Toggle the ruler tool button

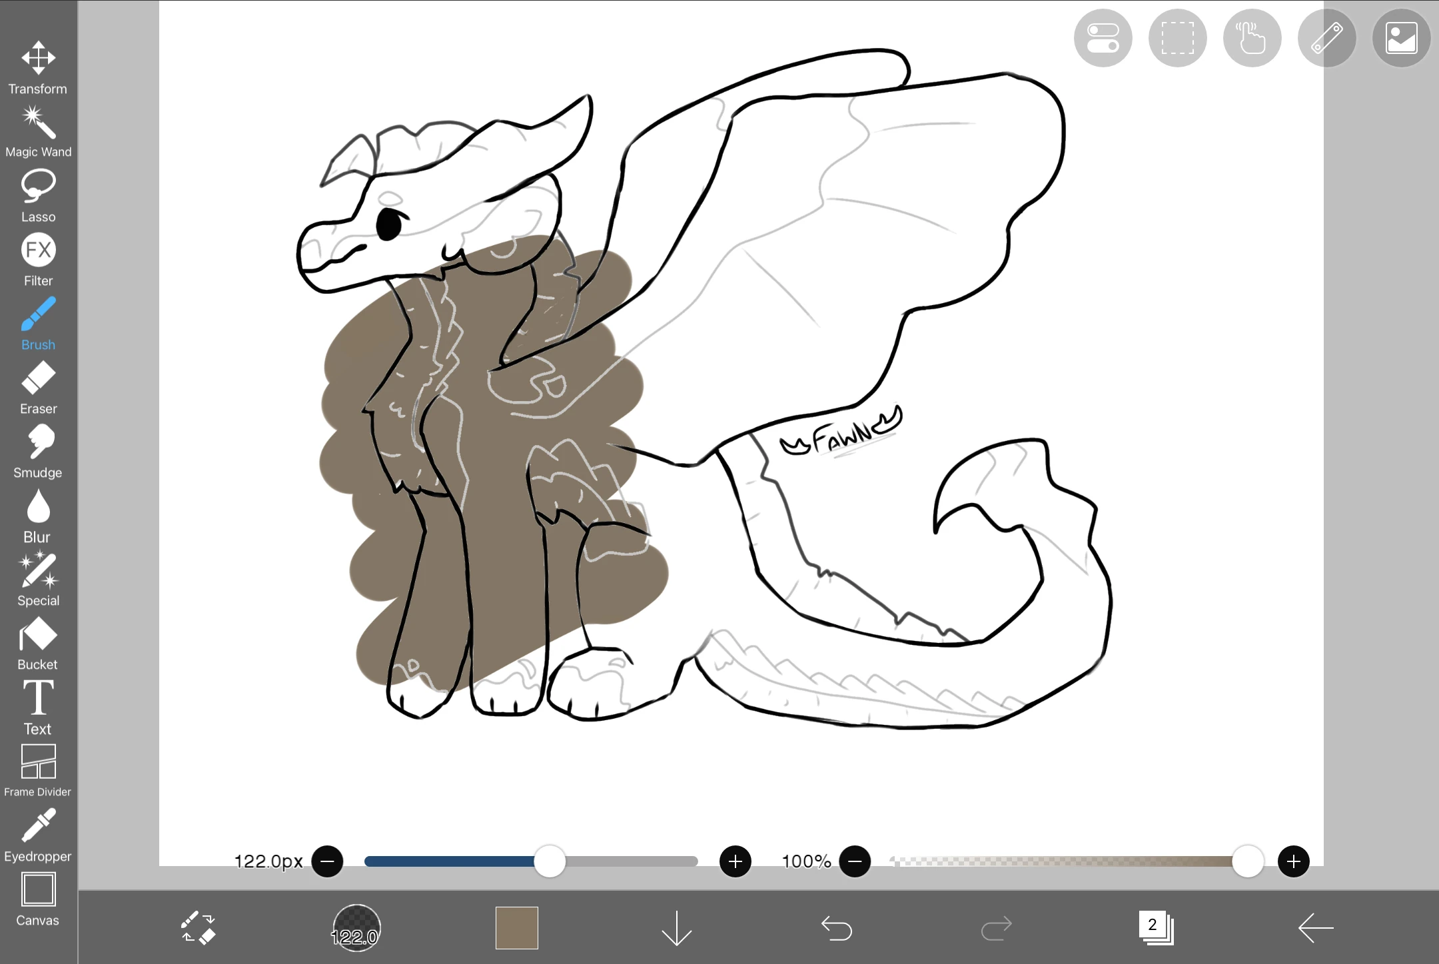coord(1326,38)
